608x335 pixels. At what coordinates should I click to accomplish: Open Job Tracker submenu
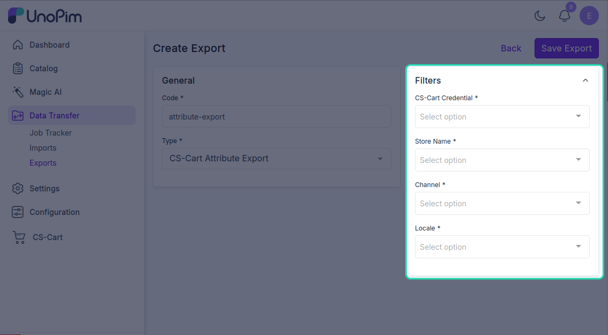point(50,133)
